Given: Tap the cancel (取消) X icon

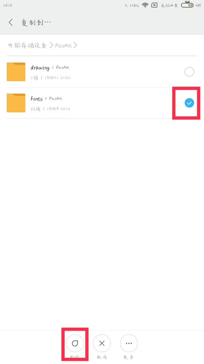Looking at the screenshot, I should [102, 343].
